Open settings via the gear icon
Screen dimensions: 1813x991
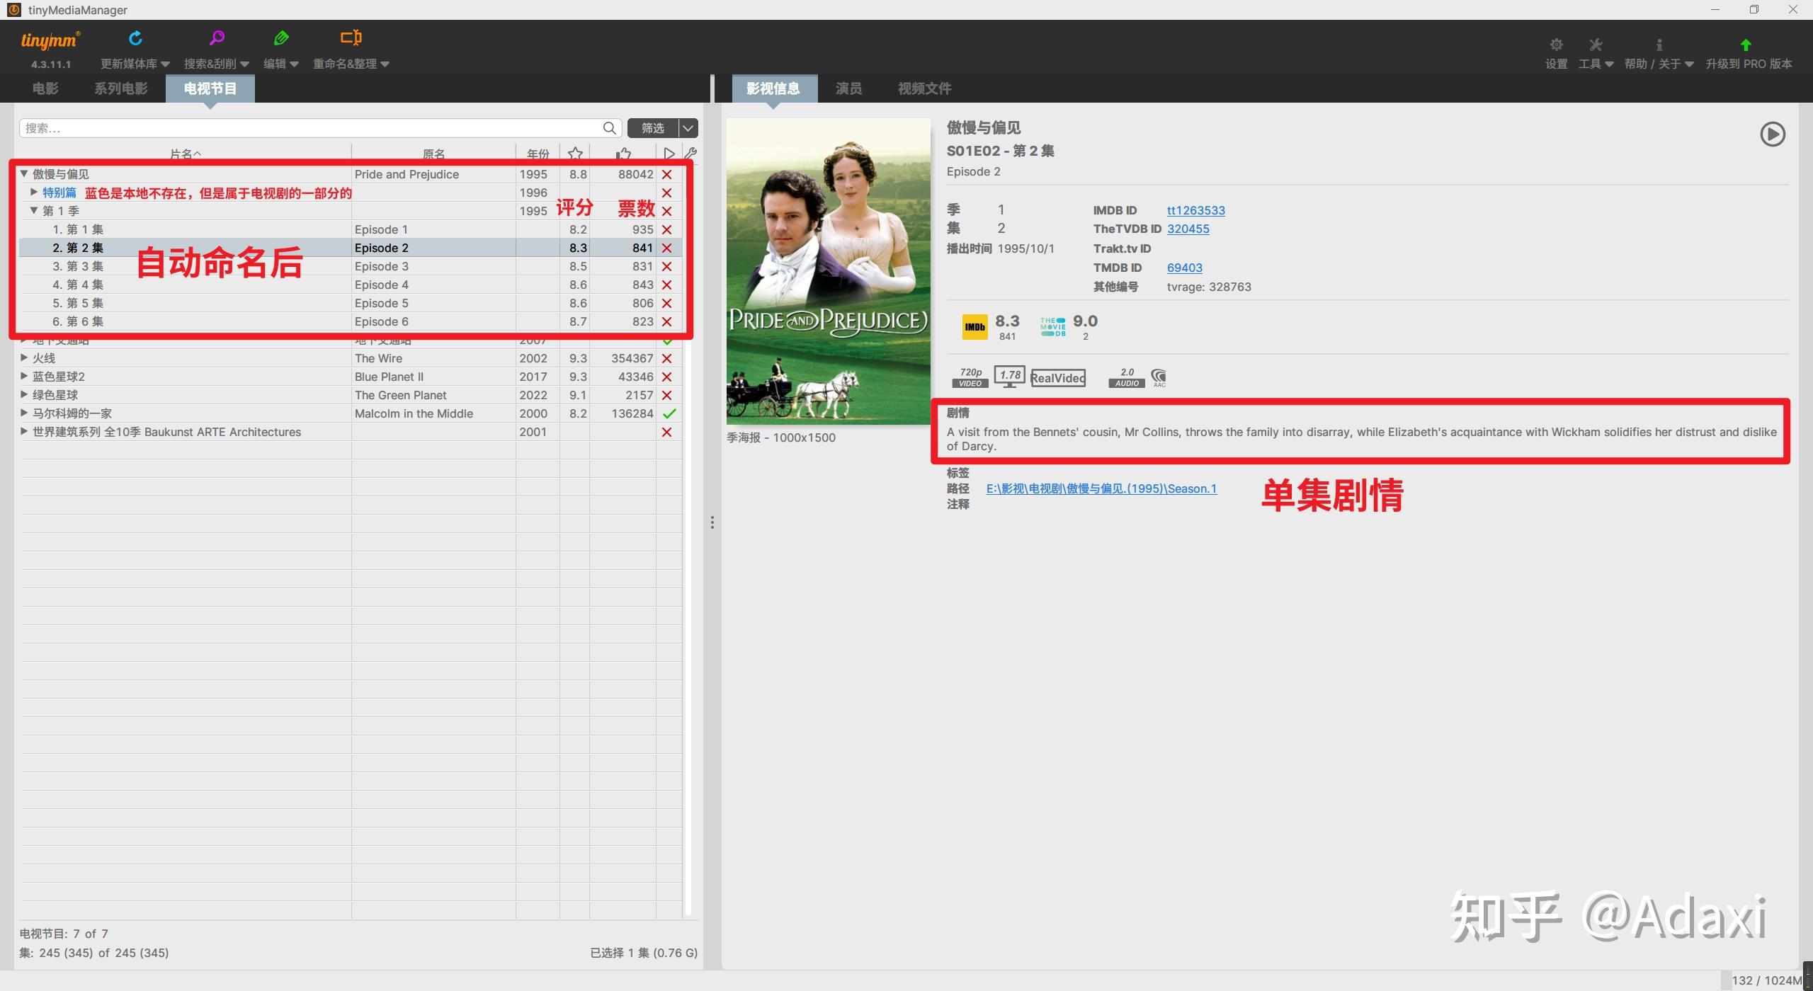pos(1556,45)
